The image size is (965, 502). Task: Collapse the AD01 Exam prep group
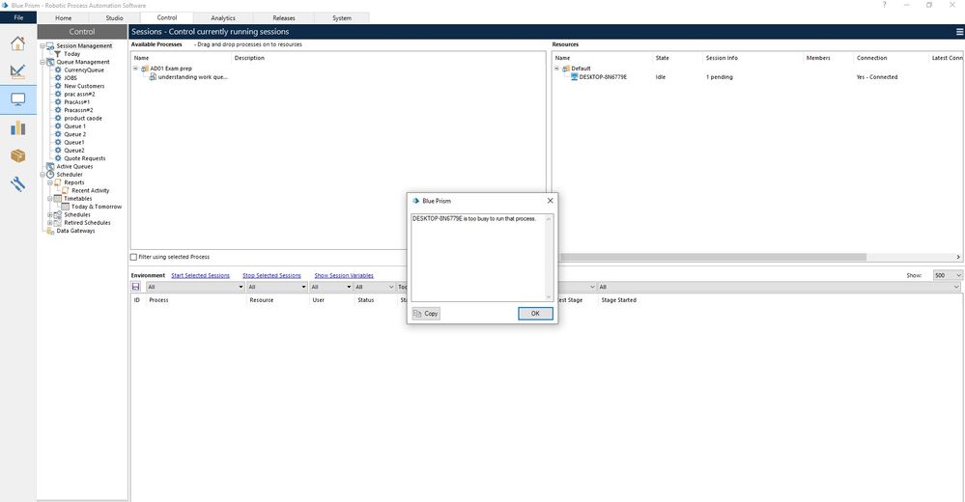pos(135,69)
